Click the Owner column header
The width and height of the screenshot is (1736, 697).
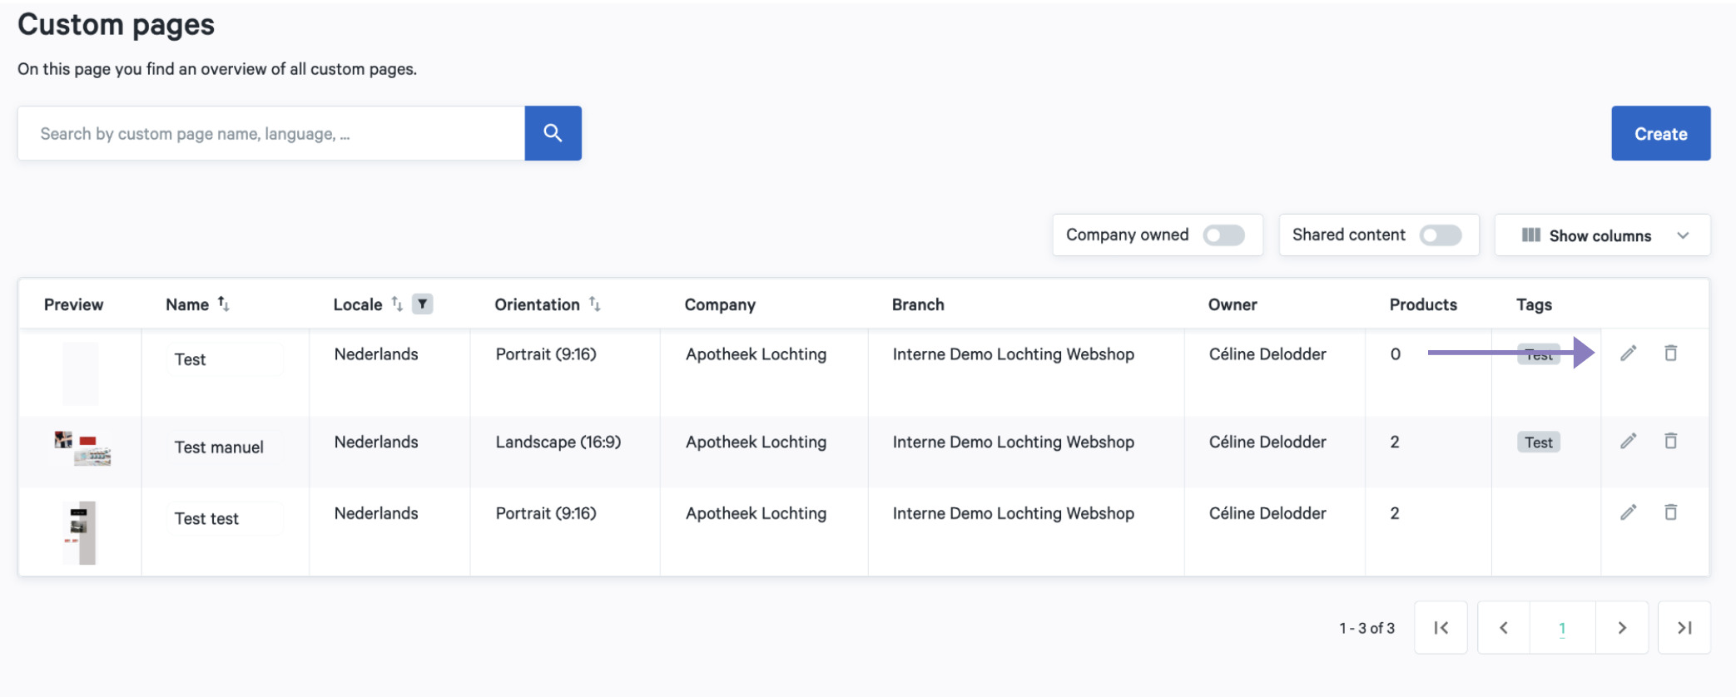[1233, 304]
